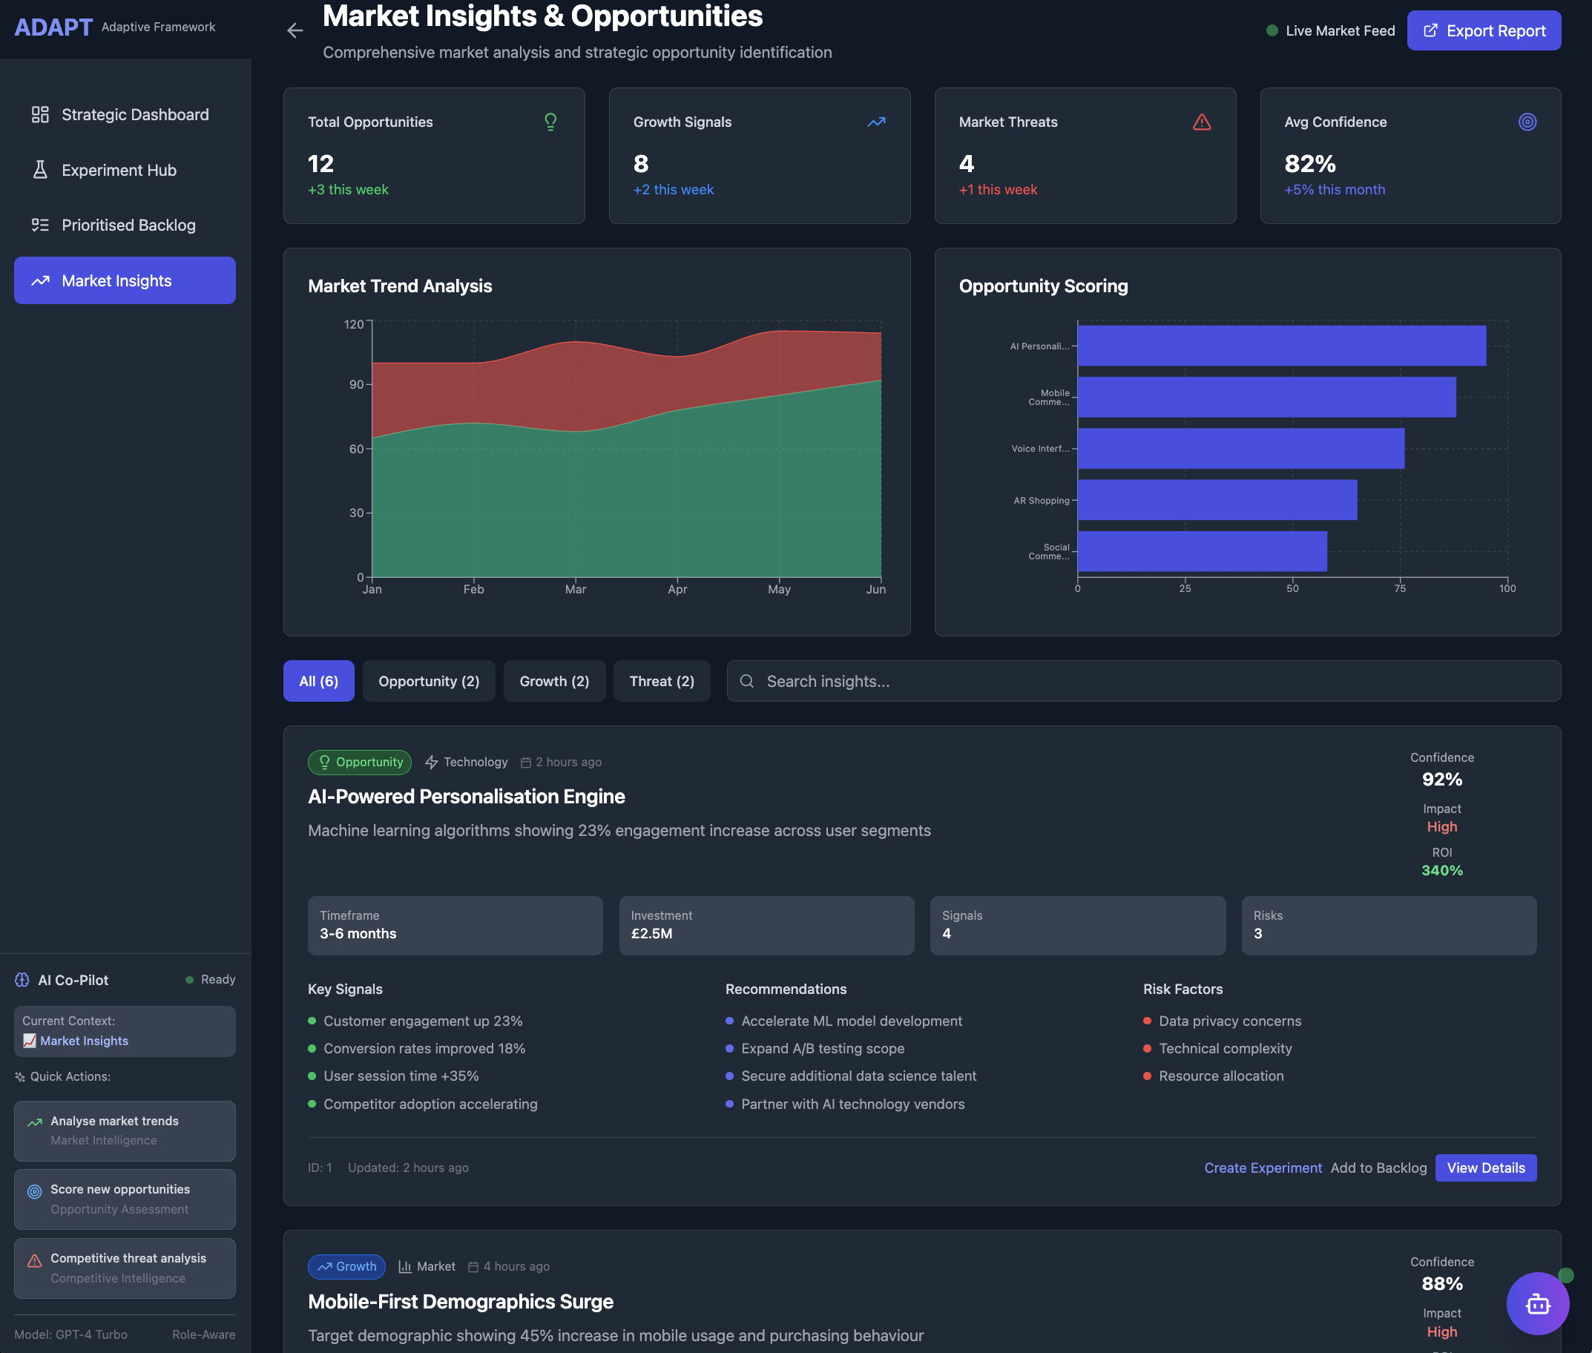Click View Details on AI Personalisation card
This screenshot has width=1592, height=1353.
[x=1485, y=1168]
